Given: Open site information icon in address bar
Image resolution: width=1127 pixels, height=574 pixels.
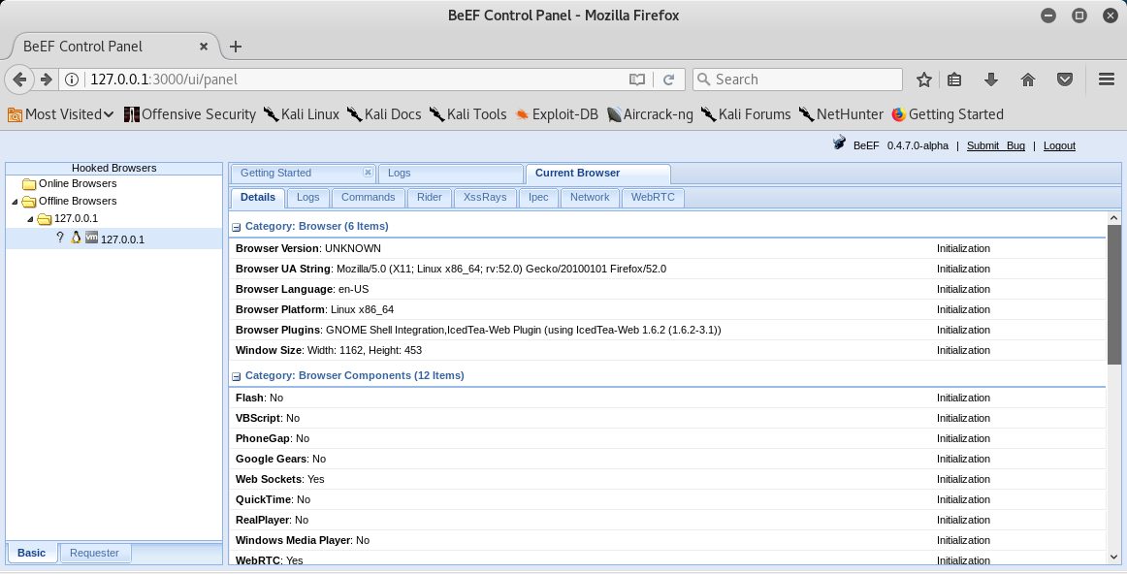Looking at the screenshot, I should click(72, 80).
